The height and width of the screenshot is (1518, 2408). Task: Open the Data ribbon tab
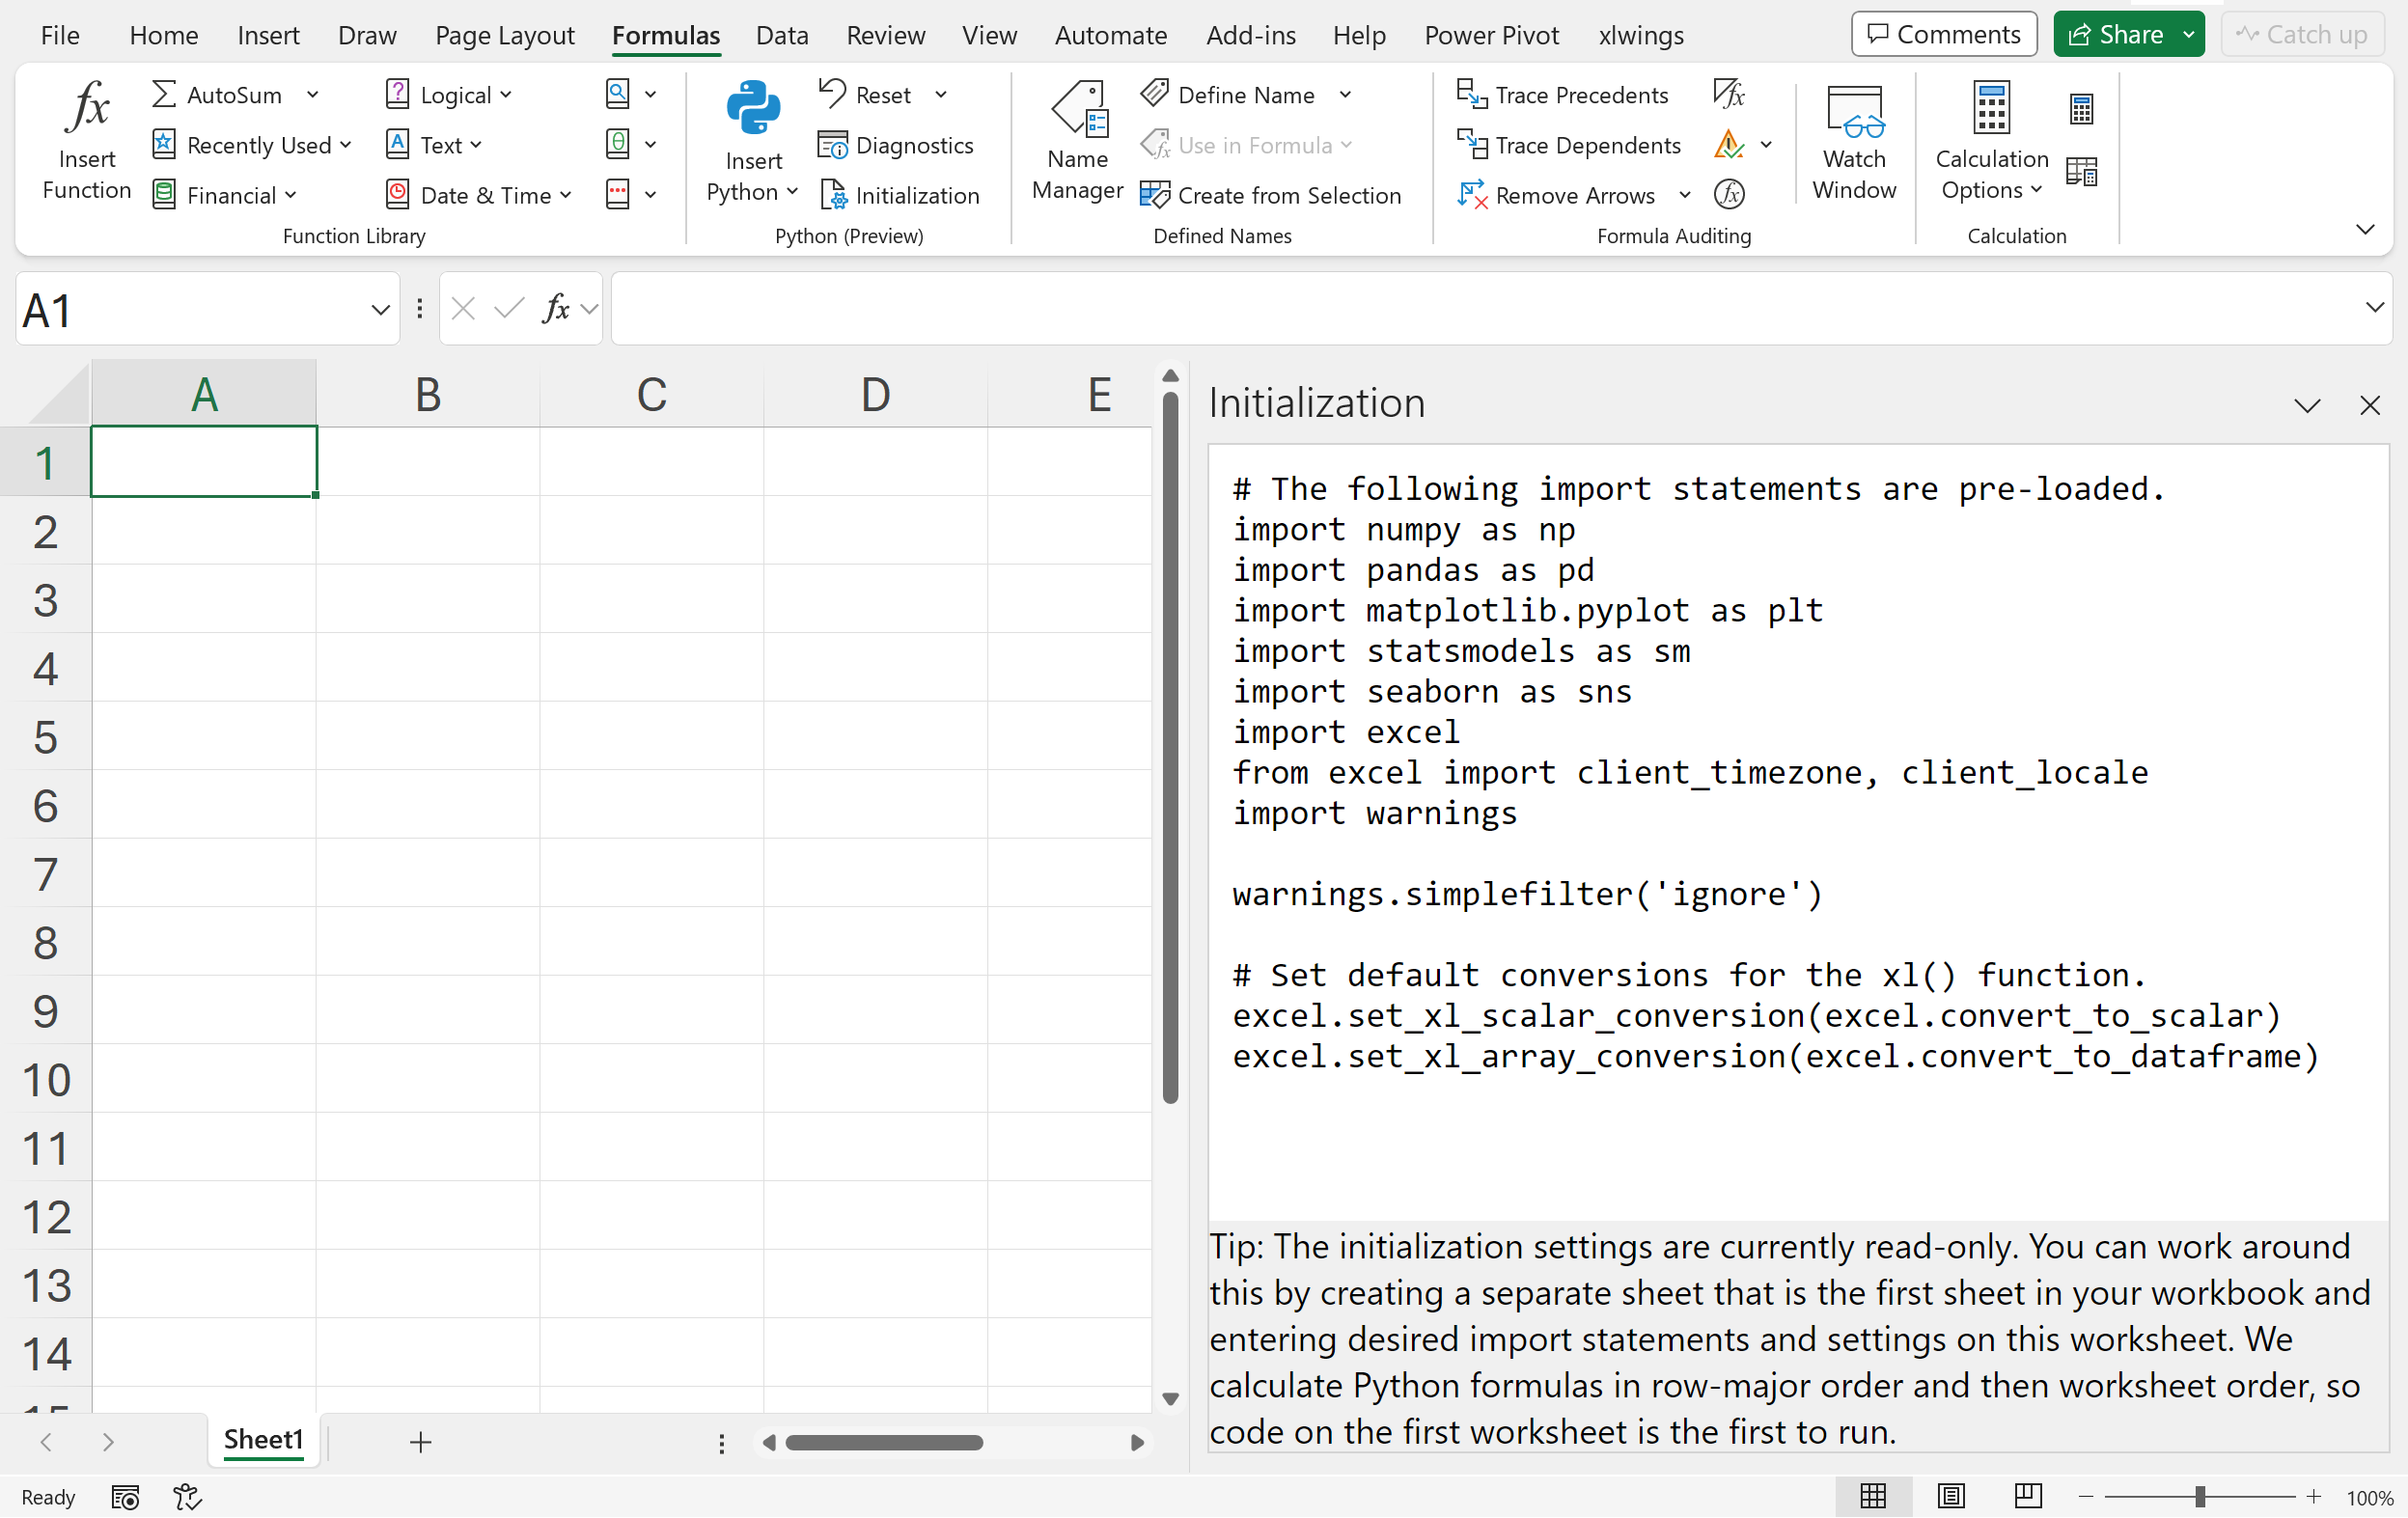point(781,35)
